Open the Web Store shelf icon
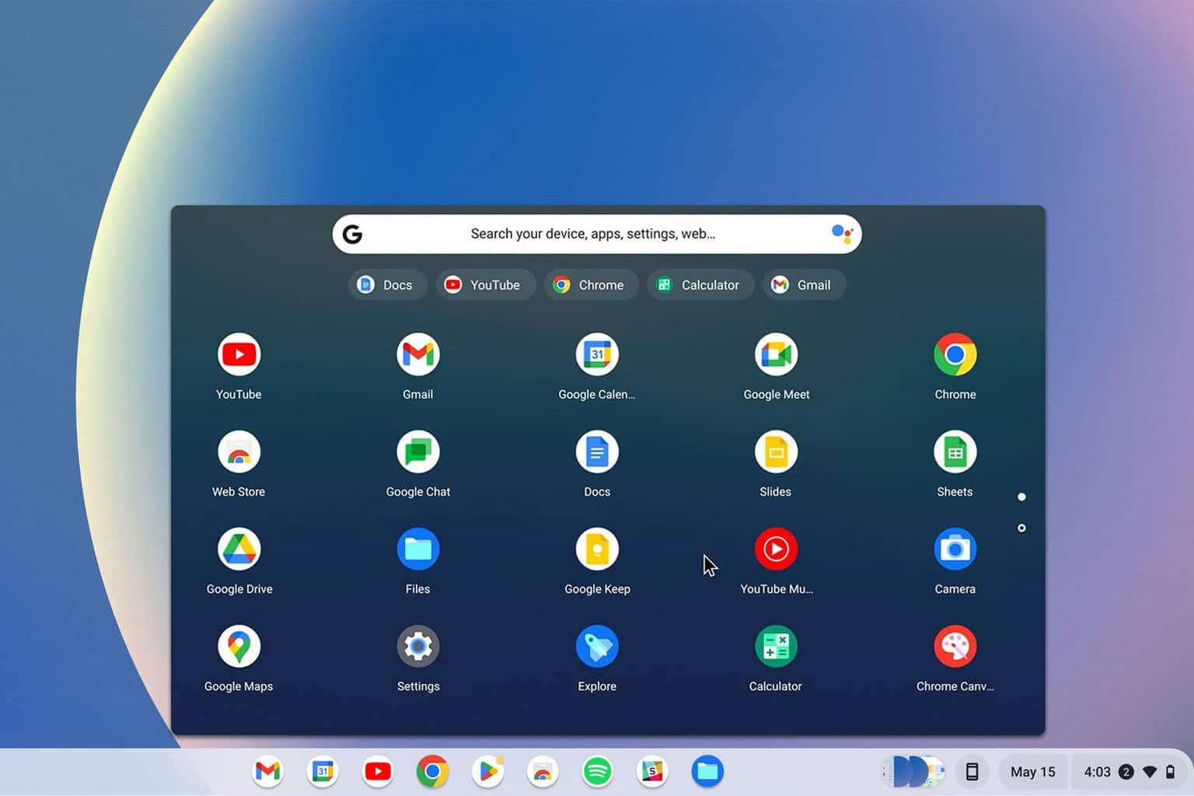 [543, 771]
